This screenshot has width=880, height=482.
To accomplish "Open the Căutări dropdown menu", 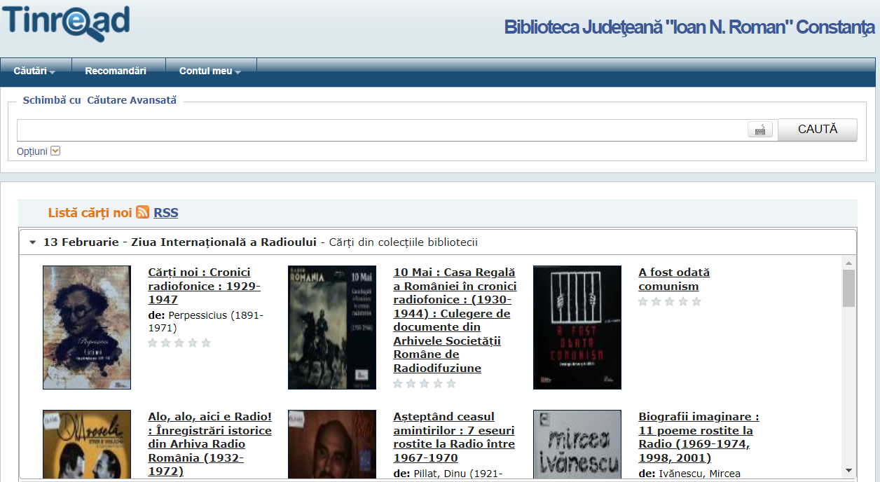I will tap(34, 71).
